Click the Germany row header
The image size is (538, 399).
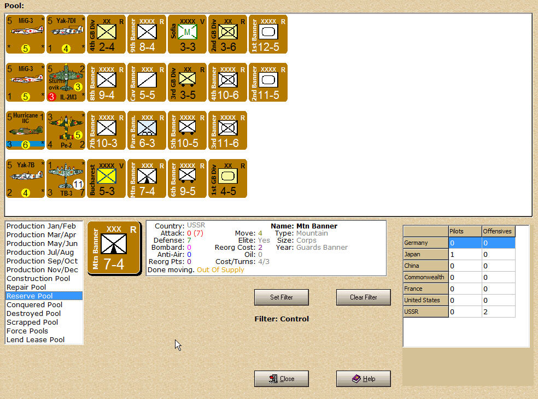coord(426,243)
